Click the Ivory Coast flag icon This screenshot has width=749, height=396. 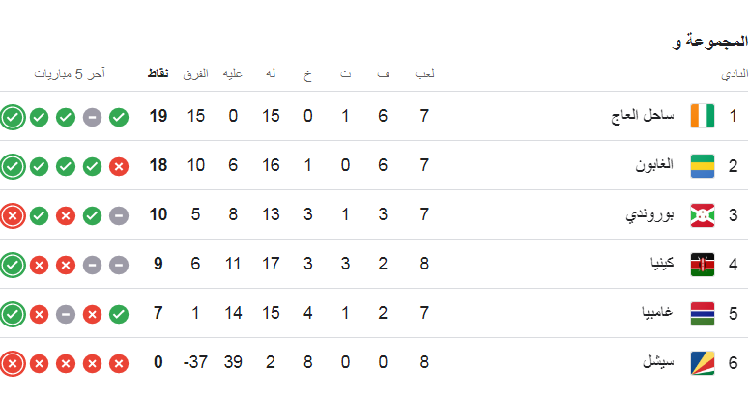(704, 117)
